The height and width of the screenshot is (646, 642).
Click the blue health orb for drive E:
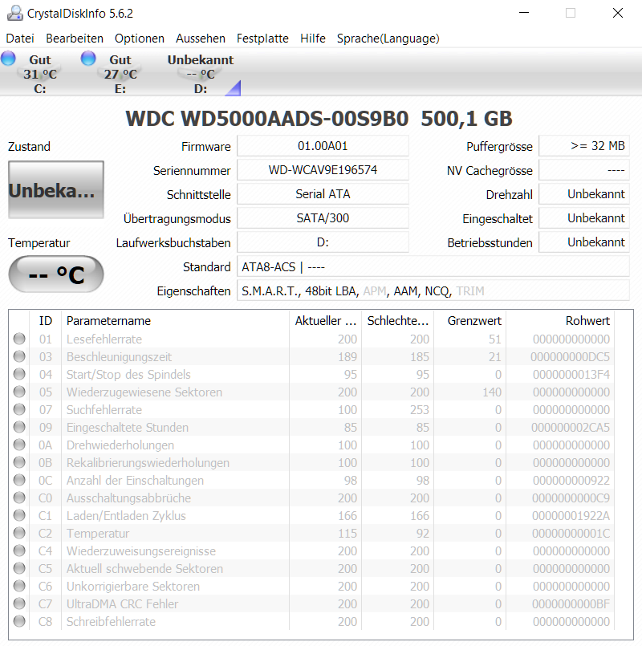coord(88,58)
